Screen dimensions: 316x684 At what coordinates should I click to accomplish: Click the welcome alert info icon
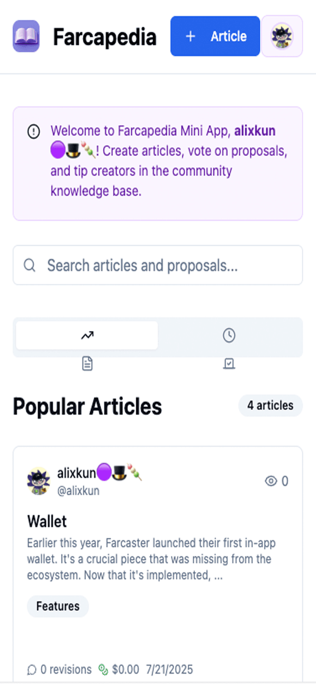click(34, 131)
